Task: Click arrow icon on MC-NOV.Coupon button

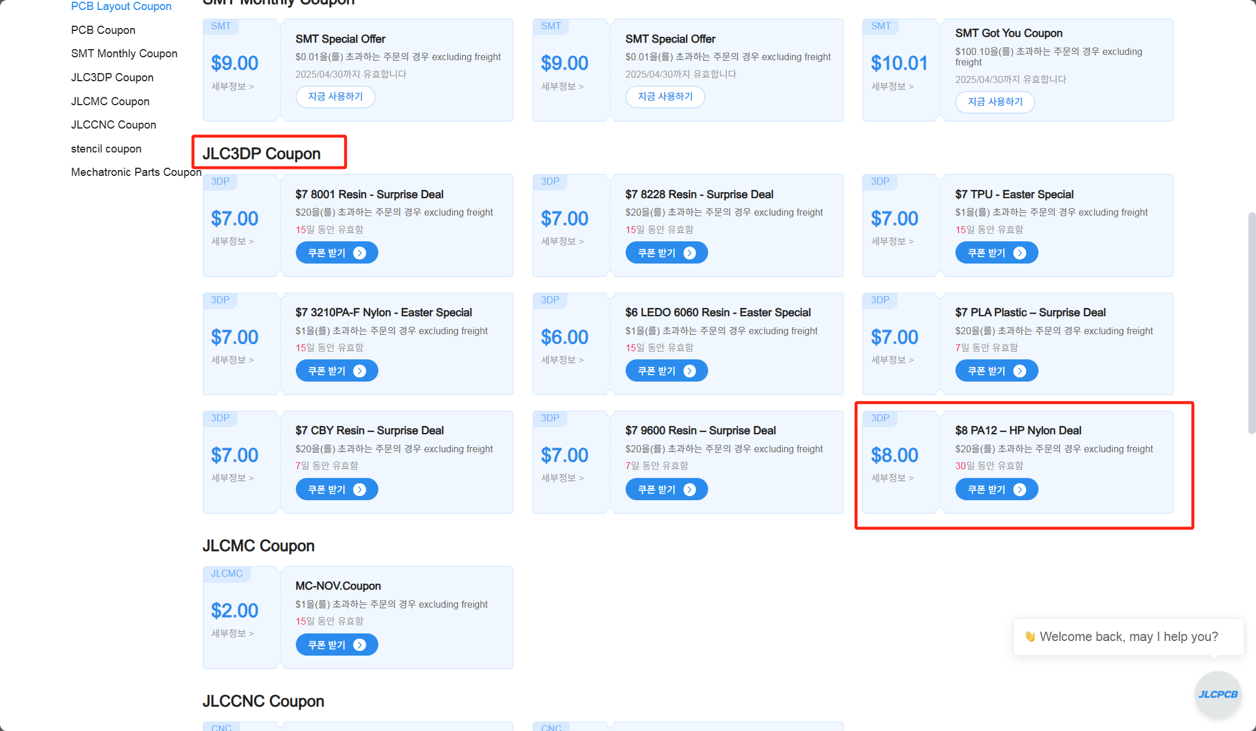Action: tap(360, 645)
